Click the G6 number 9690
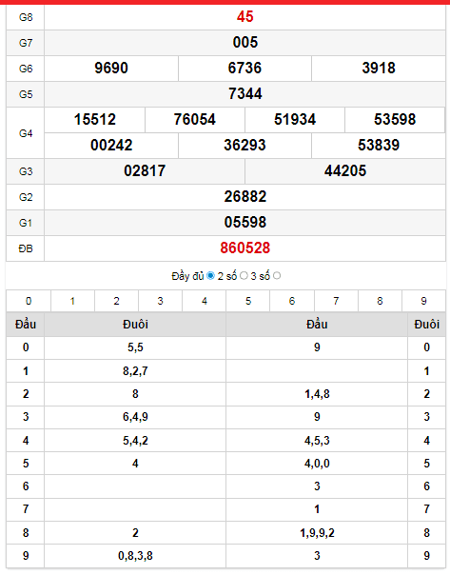This screenshot has height=575, width=450. coord(111,69)
